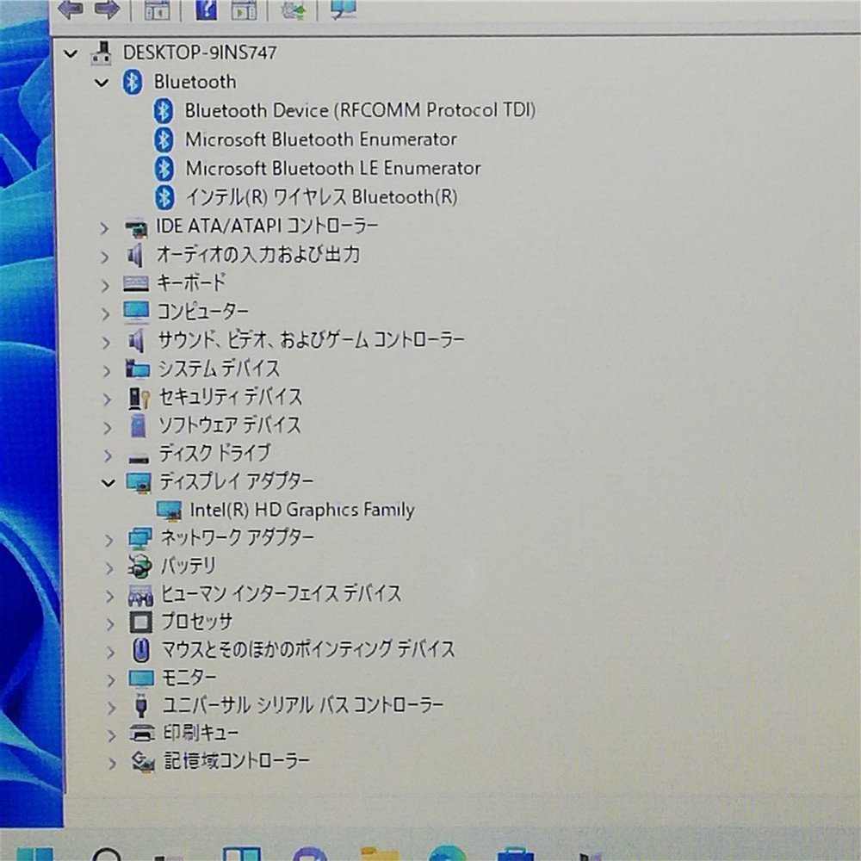Open the Windows Start button on the taskbar
Screen dimensions: 861x861
tap(34, 854)
